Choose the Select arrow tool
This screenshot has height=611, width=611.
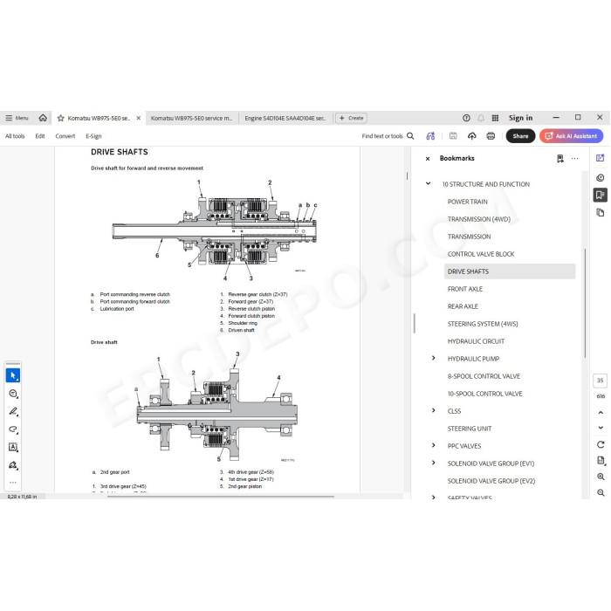(13, 375)
